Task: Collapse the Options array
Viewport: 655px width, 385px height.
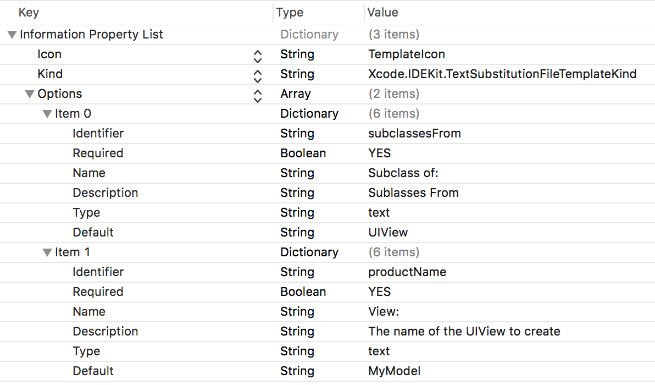Action: [x=30, y=94]
